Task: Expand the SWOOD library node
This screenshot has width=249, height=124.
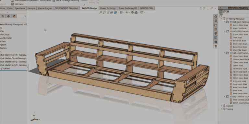Action: pyautogui.click(x=221, y=106)
